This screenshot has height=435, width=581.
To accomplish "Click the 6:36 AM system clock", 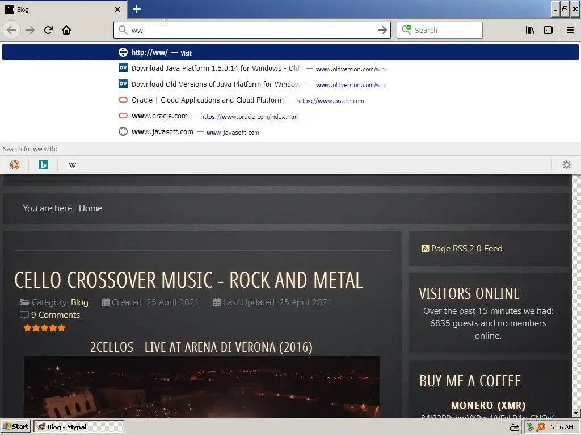I will (562, 427).
